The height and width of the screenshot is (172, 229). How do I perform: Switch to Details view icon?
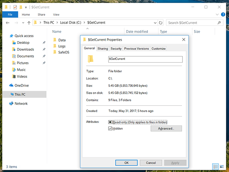click(x=215, y=167)
